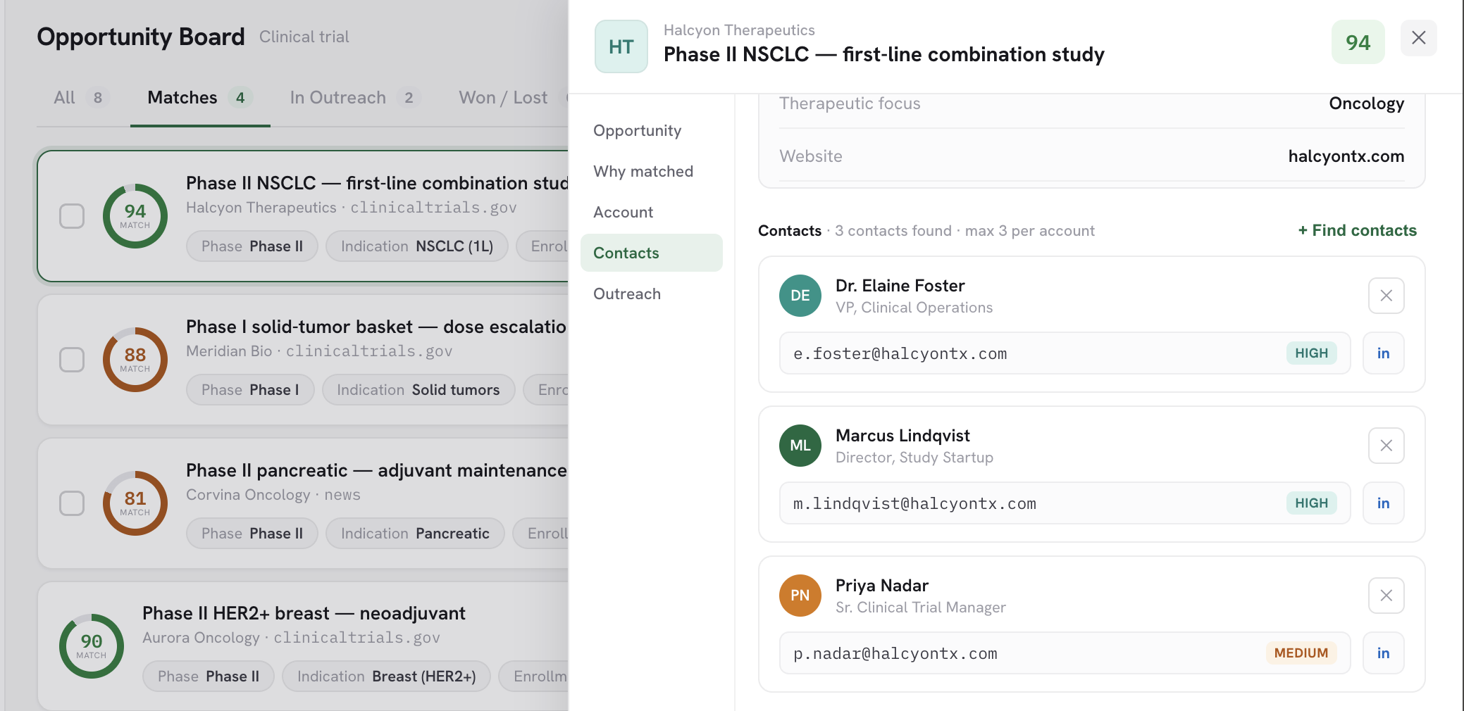
Task: Remove contact Priya Nadar
Action: (1386, 596)
